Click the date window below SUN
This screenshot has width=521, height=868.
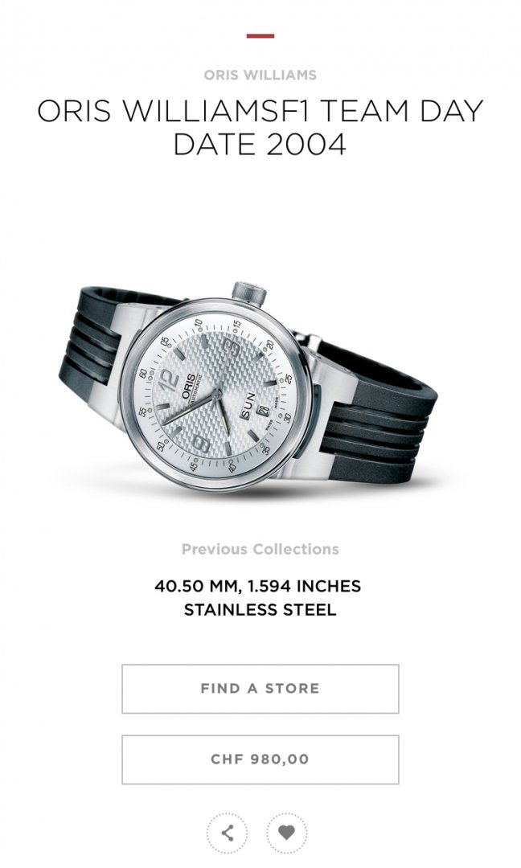(264, 411)
